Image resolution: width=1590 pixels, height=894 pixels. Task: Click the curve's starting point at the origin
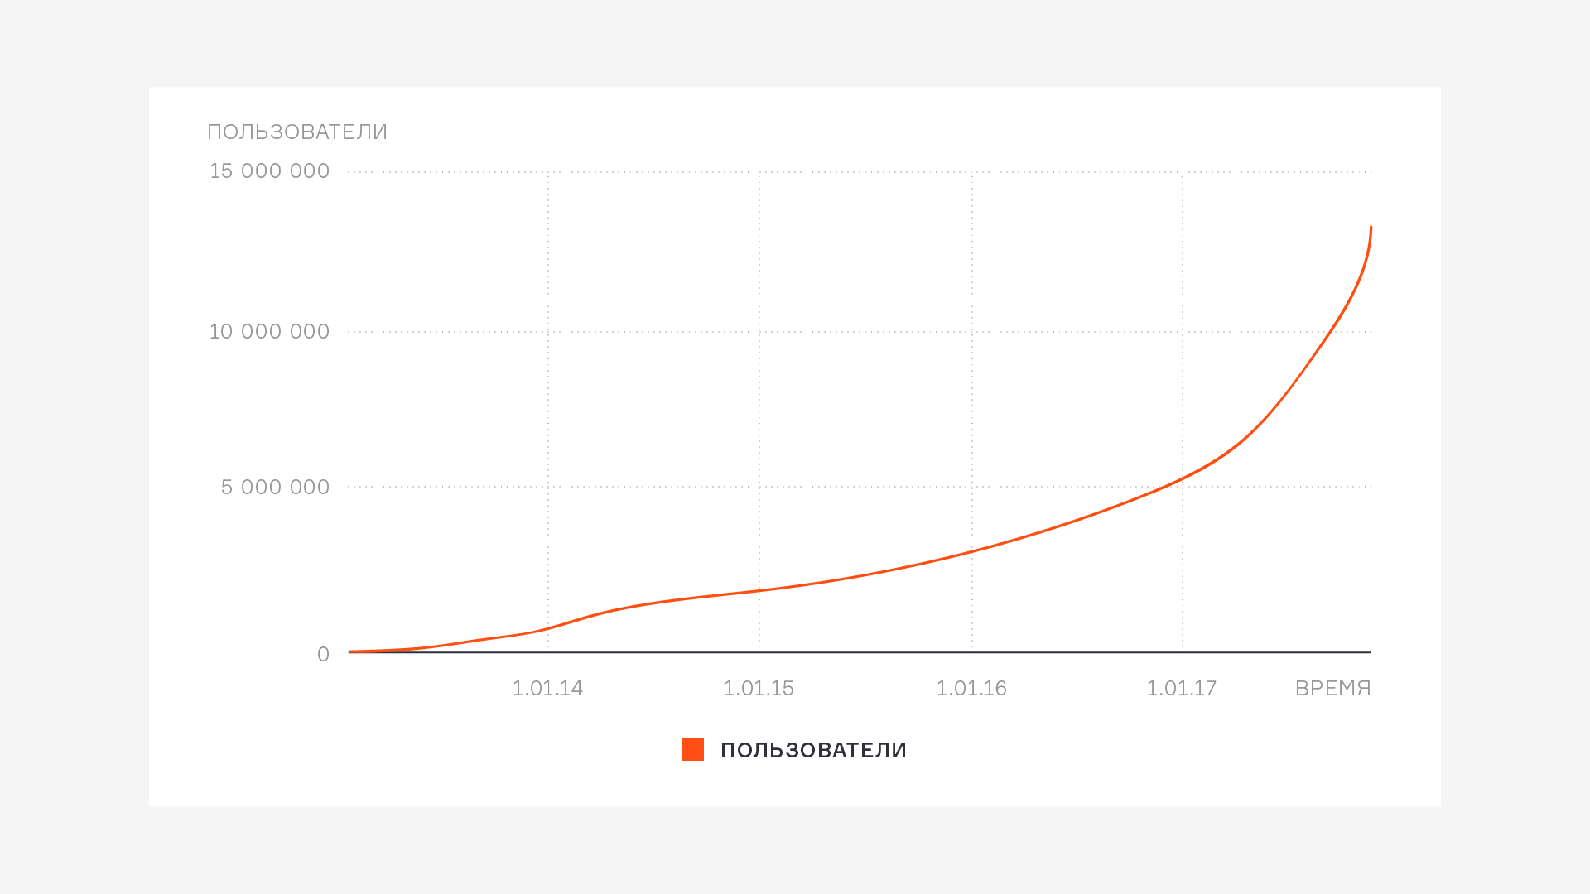tap(350, 651)
